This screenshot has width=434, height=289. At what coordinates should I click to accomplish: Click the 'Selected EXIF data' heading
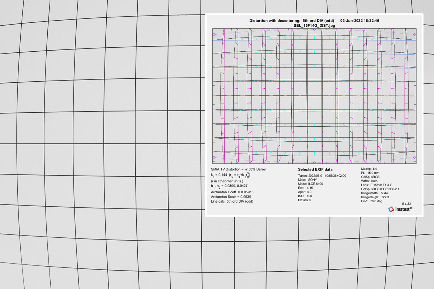pos(315,169)
